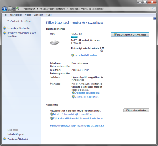The image size is (158, 146).
Task: Open Beállítások módosítása link
Action: pyautogui.click(x=87, y=97)
